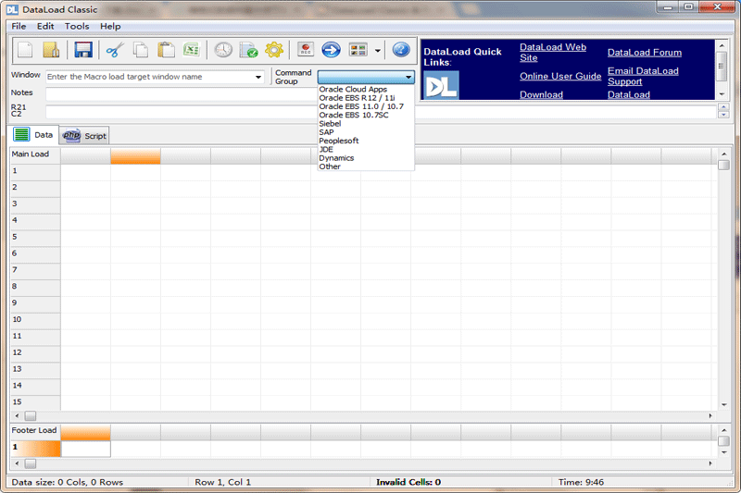Image resolution: width=741 pixels, height=493 pixels.
Task: Open delays using the clock icon
Action: (223, 50)
